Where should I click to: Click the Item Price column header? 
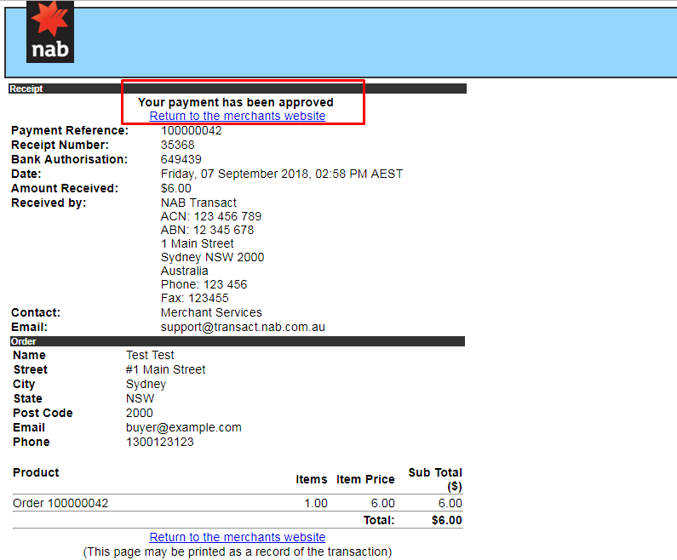pyautogui.click(x=365, y=479)
